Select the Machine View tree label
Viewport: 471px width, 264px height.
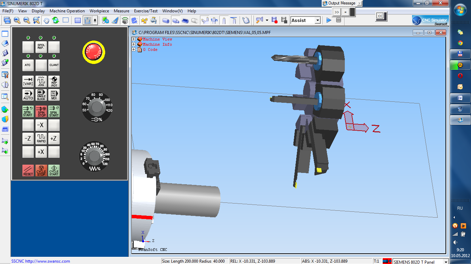tap(158, 39)
